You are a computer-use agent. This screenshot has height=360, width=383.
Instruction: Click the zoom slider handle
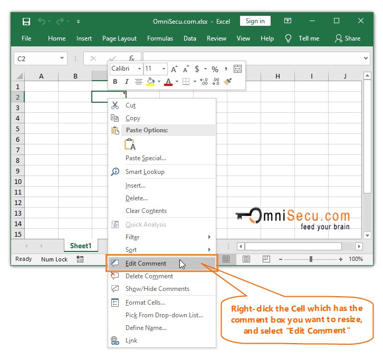[311, 259]
